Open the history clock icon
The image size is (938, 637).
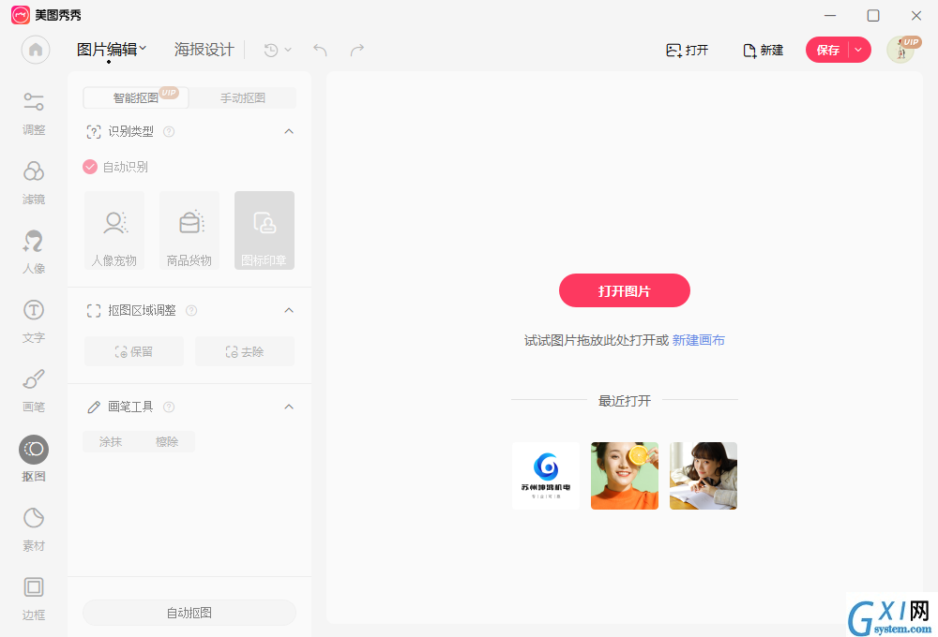pos(271,51)
